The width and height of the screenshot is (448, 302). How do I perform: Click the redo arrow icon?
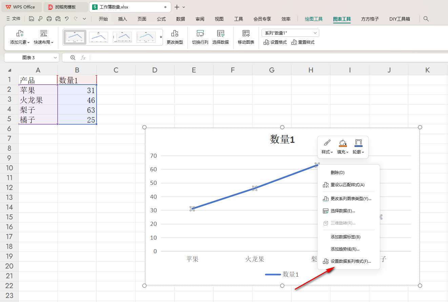[76, 19]
